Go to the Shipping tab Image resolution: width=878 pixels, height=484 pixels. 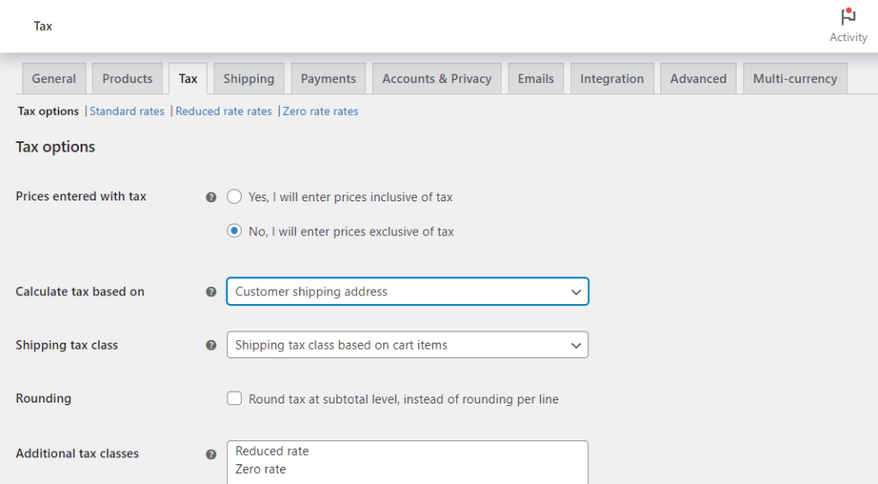click(x=249, y=79)
